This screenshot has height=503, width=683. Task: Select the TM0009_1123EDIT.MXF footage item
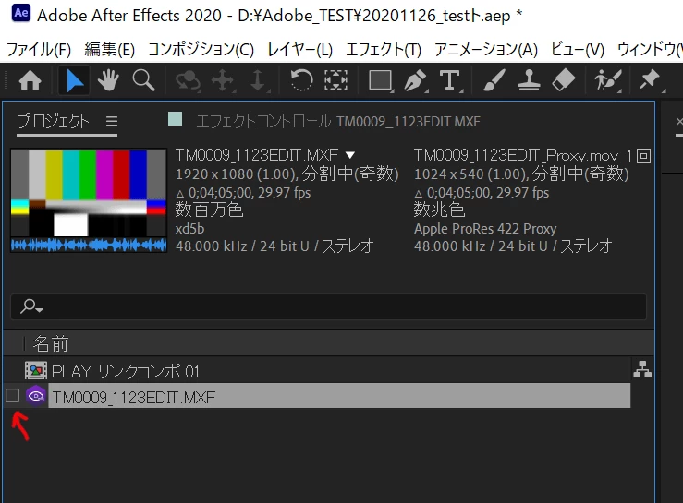(339, 396)
